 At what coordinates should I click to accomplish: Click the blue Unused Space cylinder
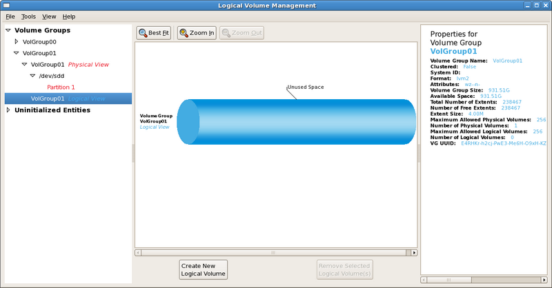click(297, 122)
